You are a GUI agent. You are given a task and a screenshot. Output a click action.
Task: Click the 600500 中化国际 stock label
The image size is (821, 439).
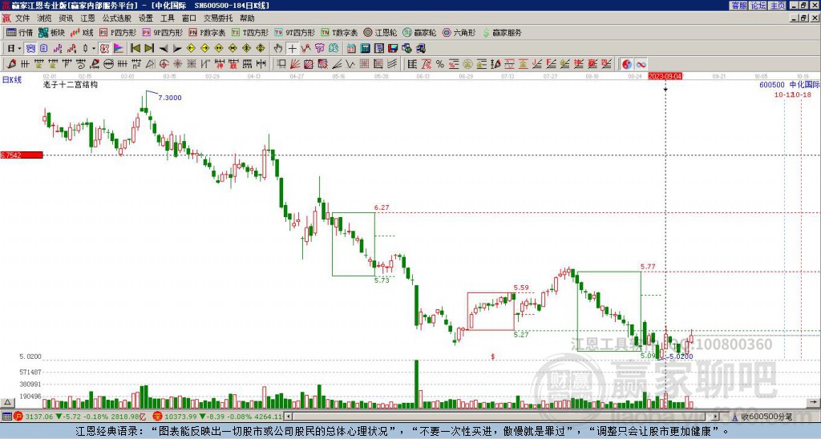click(790, 85)
